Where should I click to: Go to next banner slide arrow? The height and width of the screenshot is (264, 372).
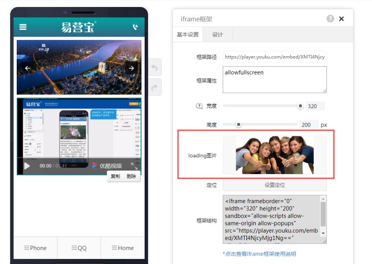pyautogui.click(x=131, y=68)
